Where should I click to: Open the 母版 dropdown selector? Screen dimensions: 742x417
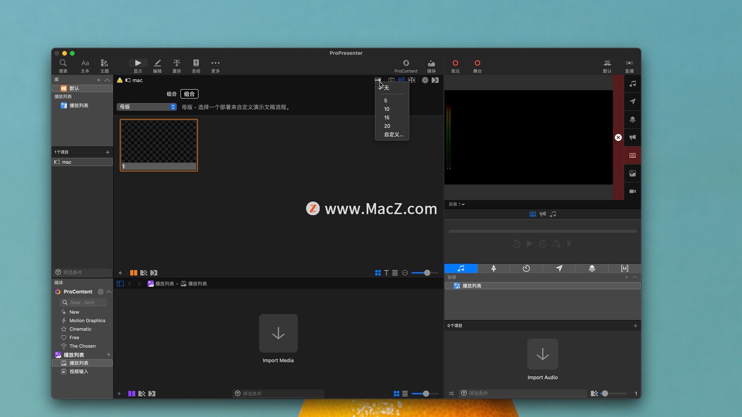pyautogui.click(x=147, y=107)
